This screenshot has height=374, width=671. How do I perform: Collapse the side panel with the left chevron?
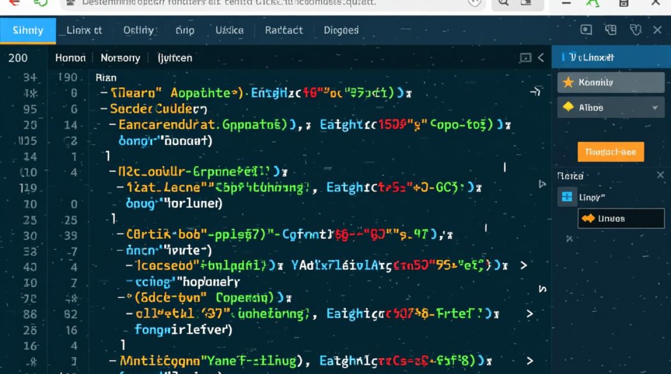click(541, 58)
